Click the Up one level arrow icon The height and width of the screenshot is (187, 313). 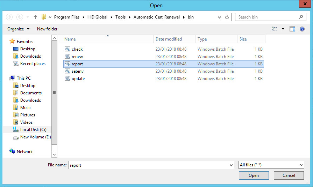pos(36,17)
